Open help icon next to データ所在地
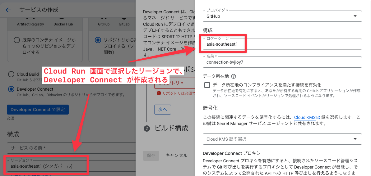371x176 pixels. (x=234, y=76)
